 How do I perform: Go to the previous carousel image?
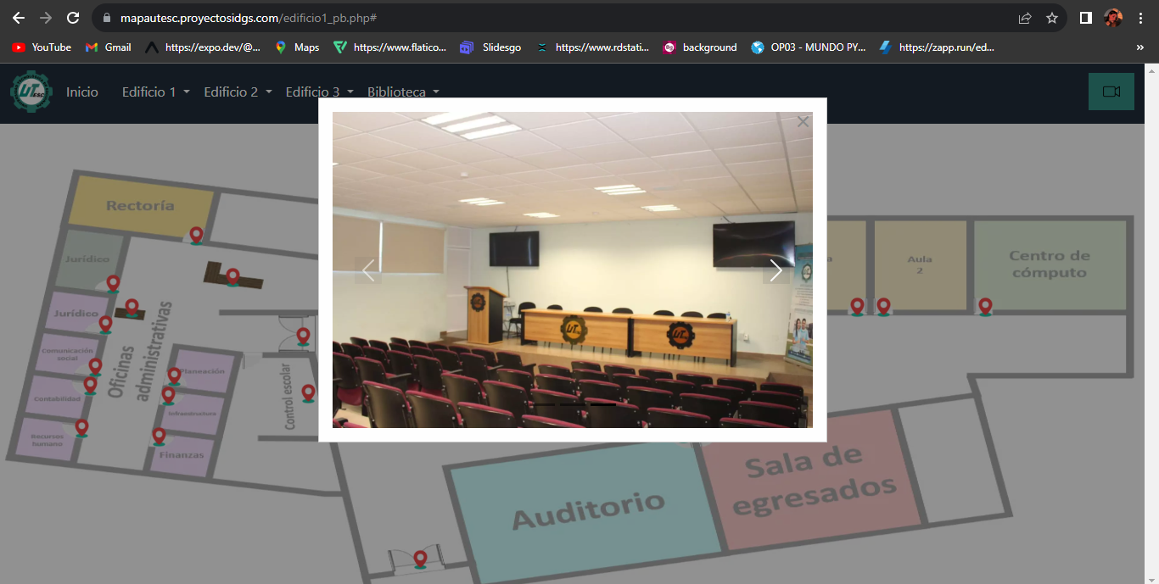[368, 270]
